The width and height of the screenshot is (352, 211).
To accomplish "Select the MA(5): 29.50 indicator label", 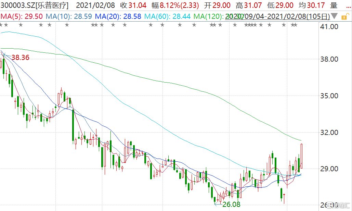I will point(22,16).
